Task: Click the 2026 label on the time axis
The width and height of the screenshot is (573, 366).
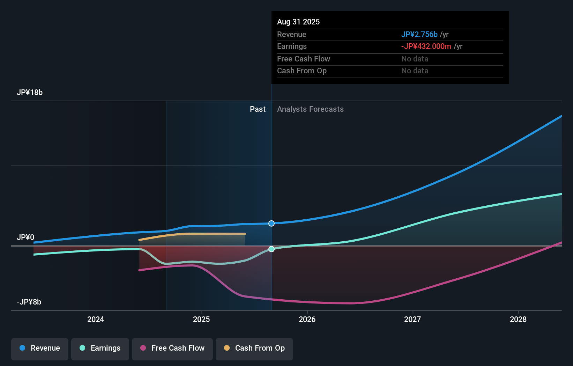Action: tap(307, 319)
